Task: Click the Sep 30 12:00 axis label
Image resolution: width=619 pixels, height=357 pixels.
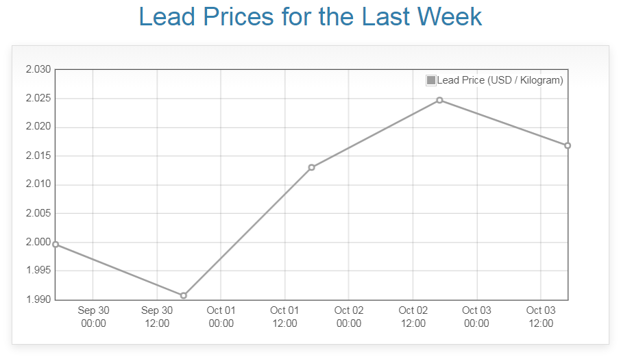Action: pos(157,317)
